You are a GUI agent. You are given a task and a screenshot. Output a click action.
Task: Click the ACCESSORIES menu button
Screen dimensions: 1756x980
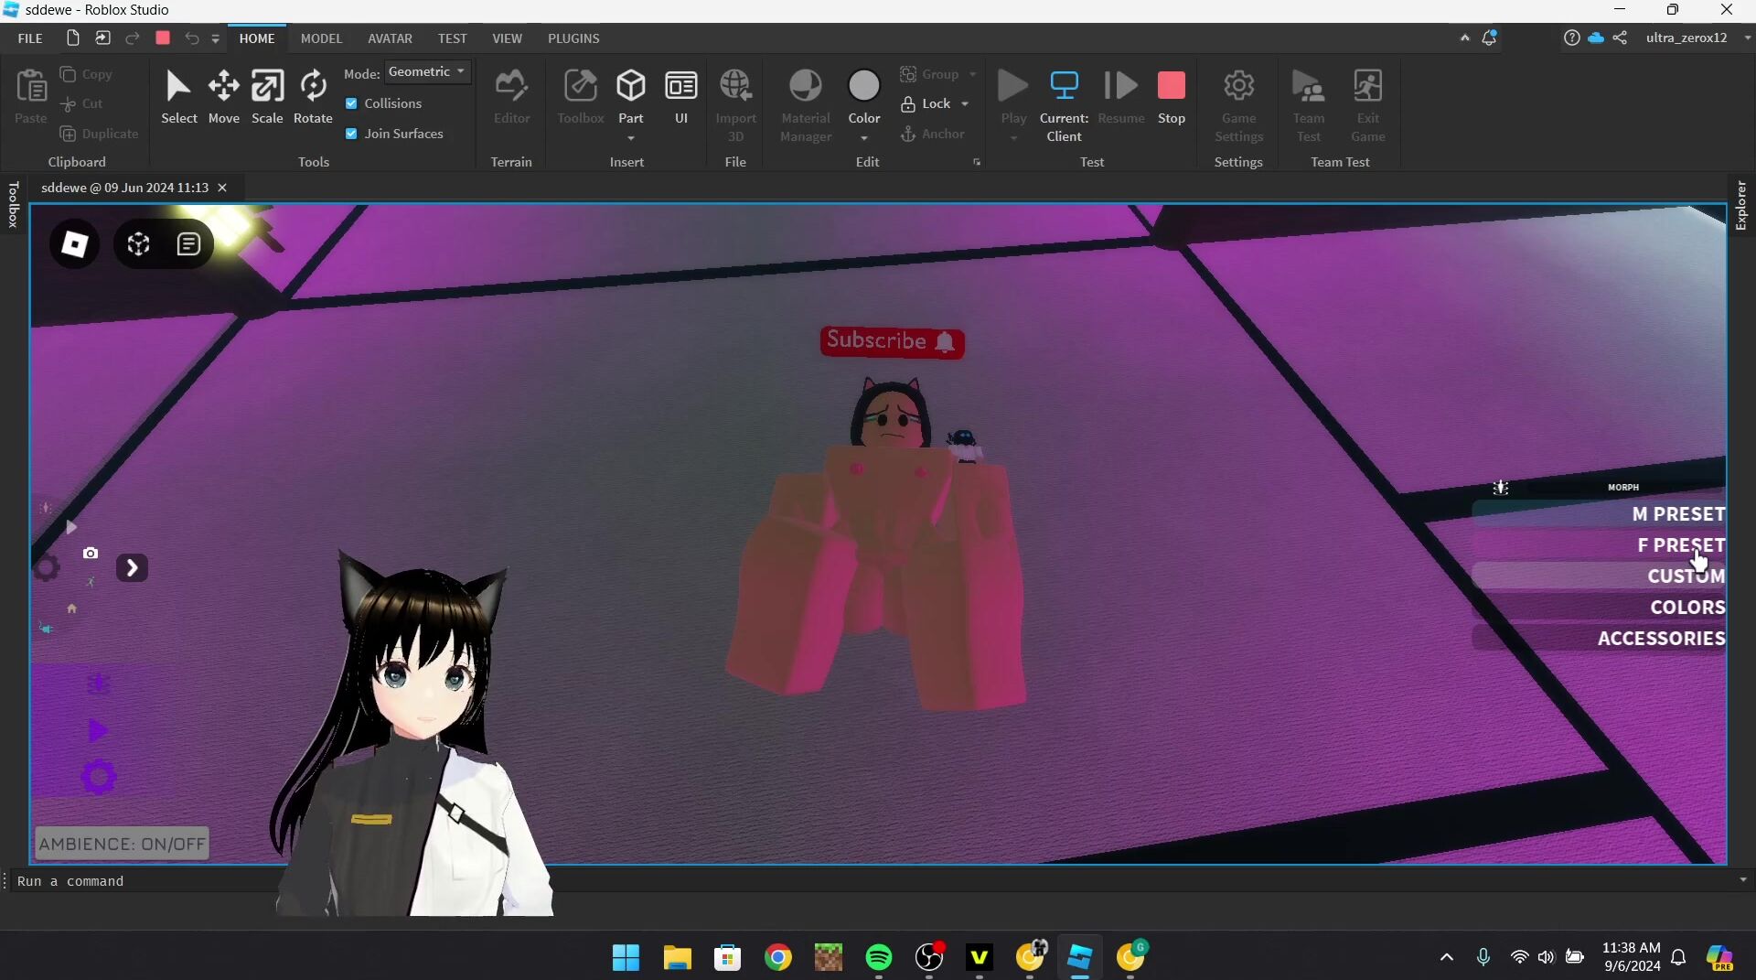(1660, 639)
